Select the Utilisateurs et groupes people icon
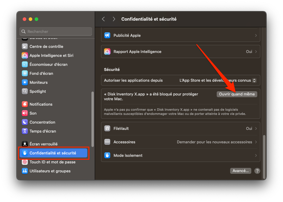Screen dimensions: 283x202 tap(25, 171)
